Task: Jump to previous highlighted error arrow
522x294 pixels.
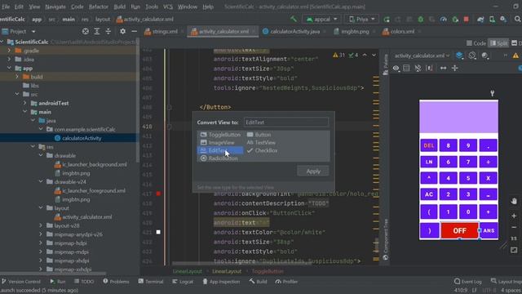Action: pyautogui.click(x=365, y=55)
